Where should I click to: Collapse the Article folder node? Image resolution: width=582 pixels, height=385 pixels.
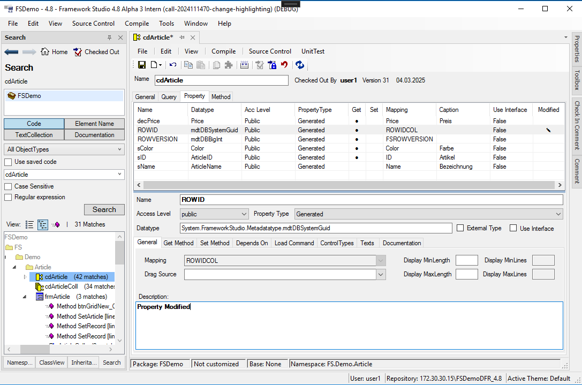tap(14, 267)
